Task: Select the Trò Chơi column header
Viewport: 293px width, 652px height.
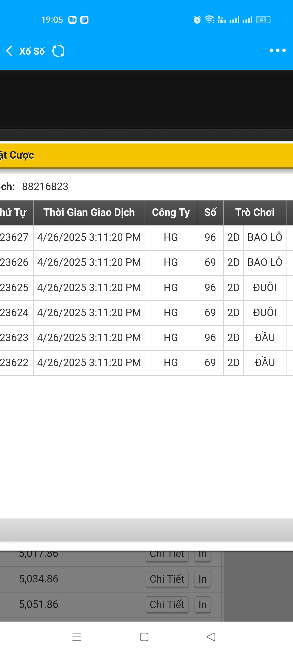Action: pyautogui.click(x=255, y=212)
